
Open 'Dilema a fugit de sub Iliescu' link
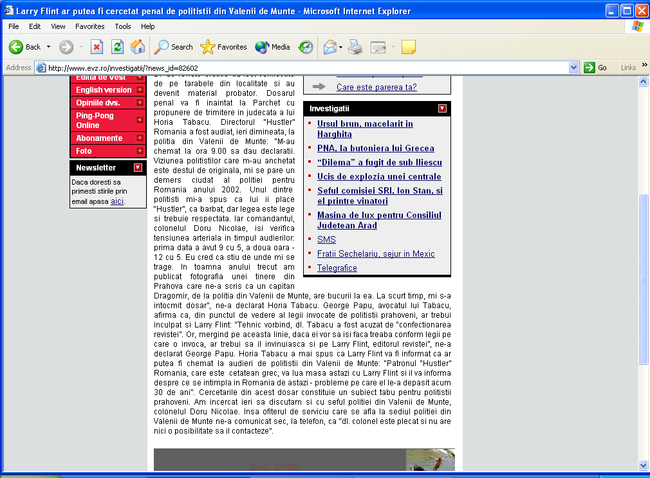click(x=379, y=162)
